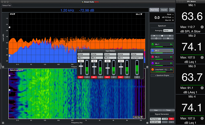
Task: Click the Spectrum stop button
Action: click(x=162, y=35)
